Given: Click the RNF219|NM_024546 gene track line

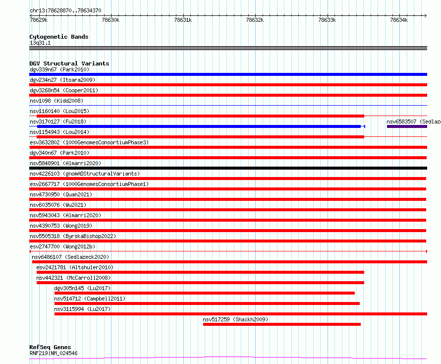Looking at the screenshot, I should 228,358.
